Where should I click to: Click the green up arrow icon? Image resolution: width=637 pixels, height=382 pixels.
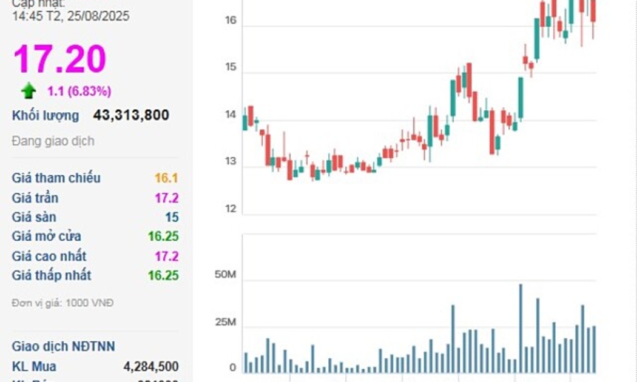(28, 92)
